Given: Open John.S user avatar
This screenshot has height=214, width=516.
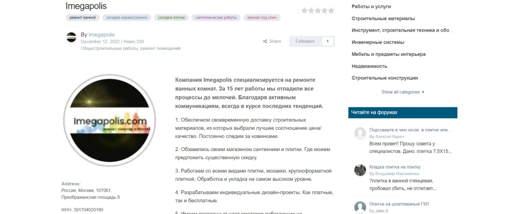Looking at the screenshot, I should 360,207.
